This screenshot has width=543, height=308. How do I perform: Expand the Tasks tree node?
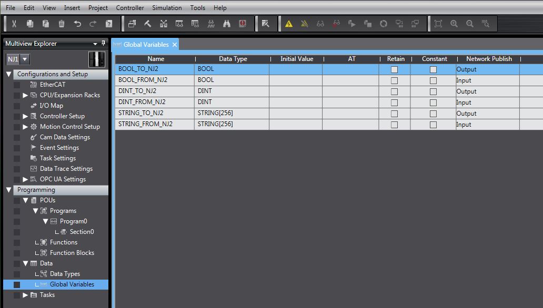(25, 295)
